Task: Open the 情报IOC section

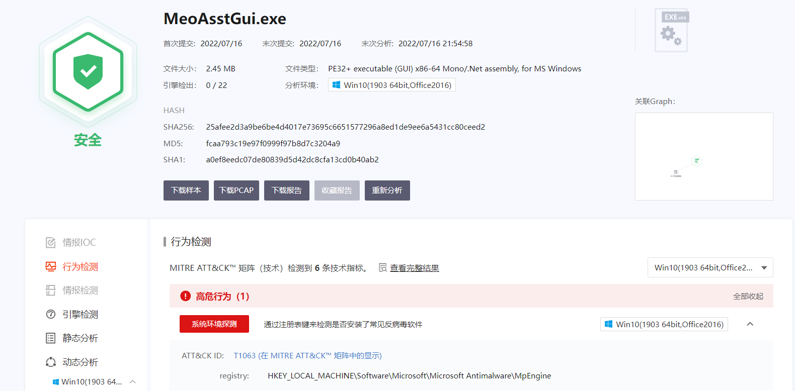Action: pos(79,243)
